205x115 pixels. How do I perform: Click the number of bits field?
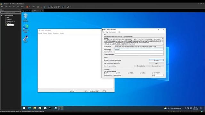158,75
